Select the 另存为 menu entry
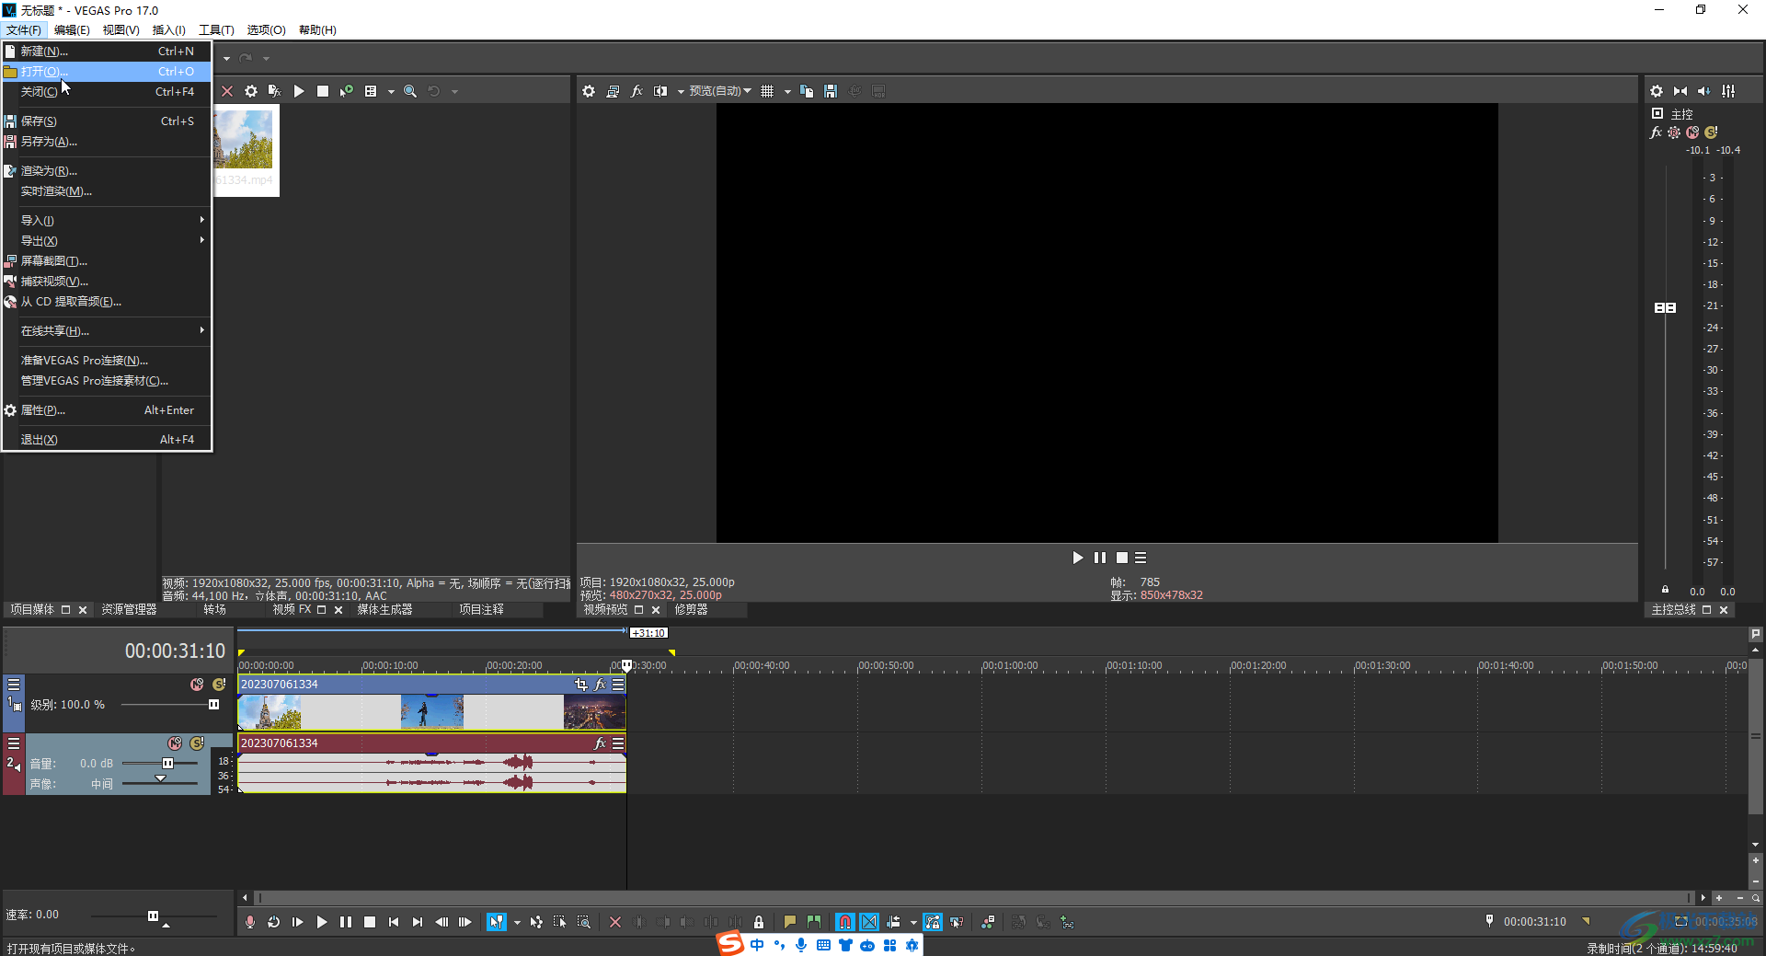 (107, 142)
